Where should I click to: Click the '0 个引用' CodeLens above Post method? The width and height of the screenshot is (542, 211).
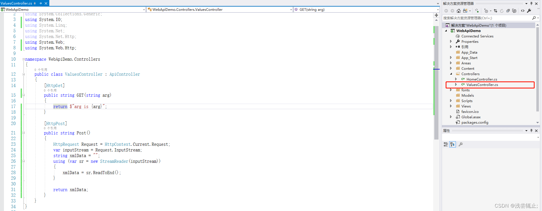point(50,128)
